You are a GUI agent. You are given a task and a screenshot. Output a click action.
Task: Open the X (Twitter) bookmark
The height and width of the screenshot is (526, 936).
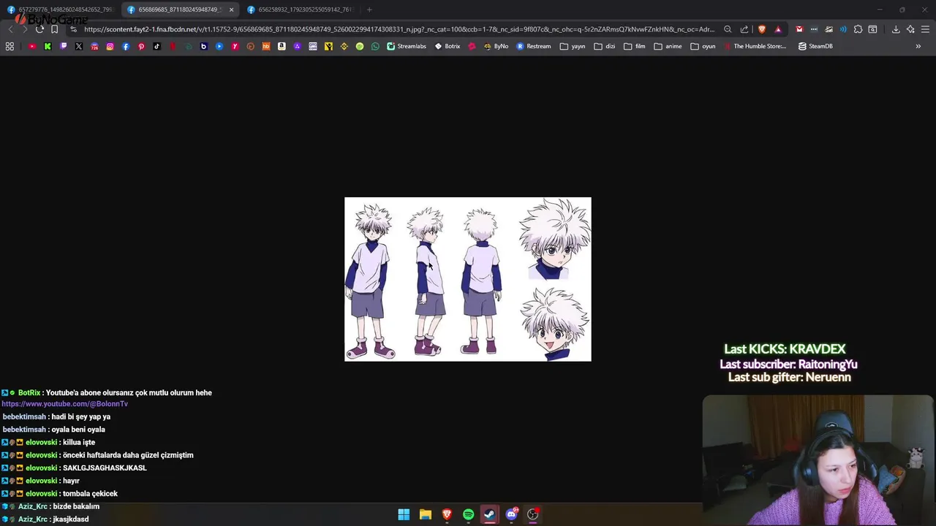tap(79, 46)
